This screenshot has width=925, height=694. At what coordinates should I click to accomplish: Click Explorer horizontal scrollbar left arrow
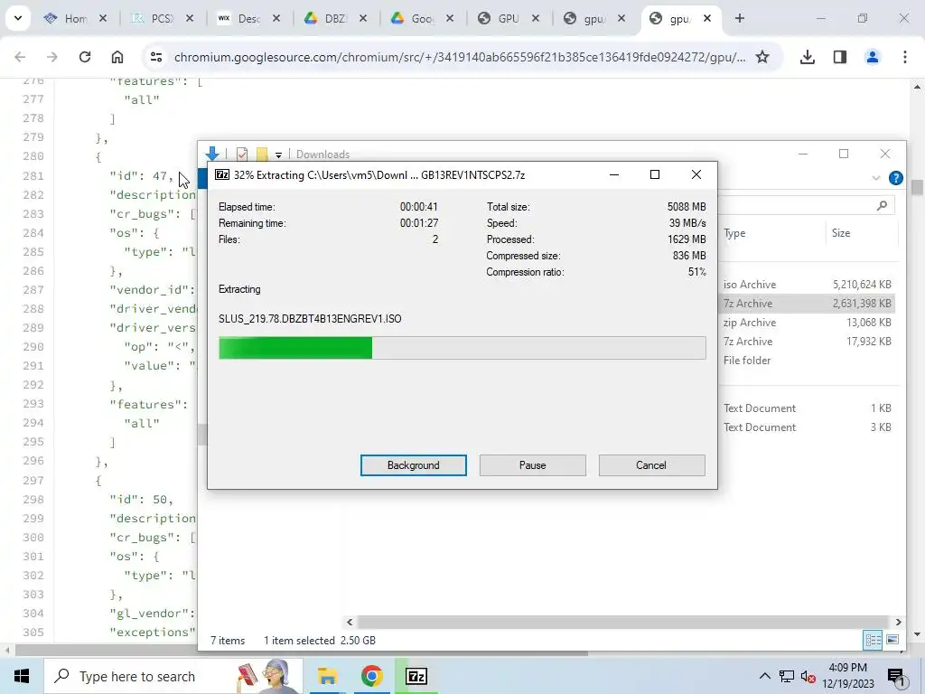coord(350,622)
